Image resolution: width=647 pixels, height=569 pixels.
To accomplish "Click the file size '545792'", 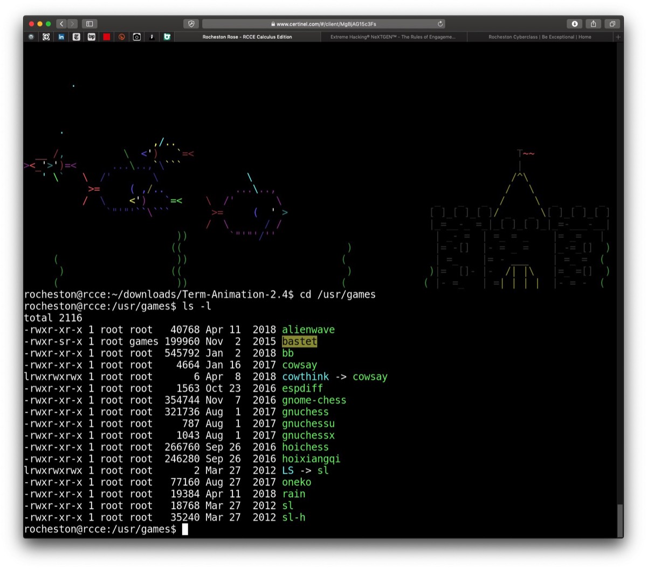I will 182,353.
